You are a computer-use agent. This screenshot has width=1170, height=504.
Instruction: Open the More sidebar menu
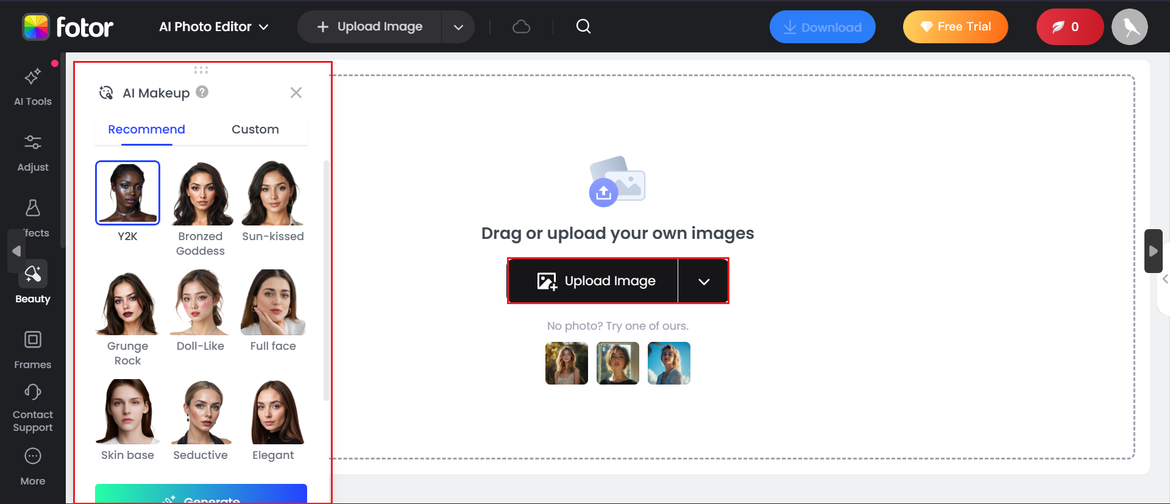[x=33, y=467]
